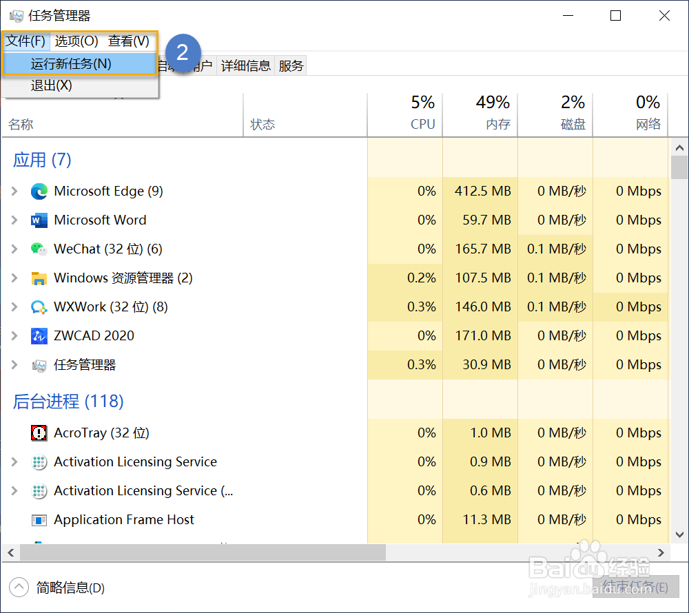
Task: Click the AcroTray process icon
Action: [x=39, y=433]
